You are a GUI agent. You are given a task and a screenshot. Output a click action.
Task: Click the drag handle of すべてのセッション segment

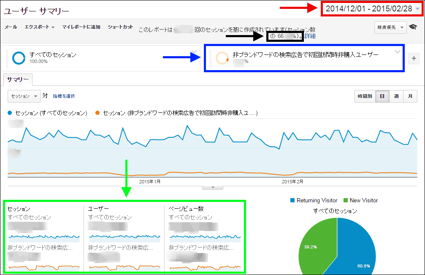[7, 58]
